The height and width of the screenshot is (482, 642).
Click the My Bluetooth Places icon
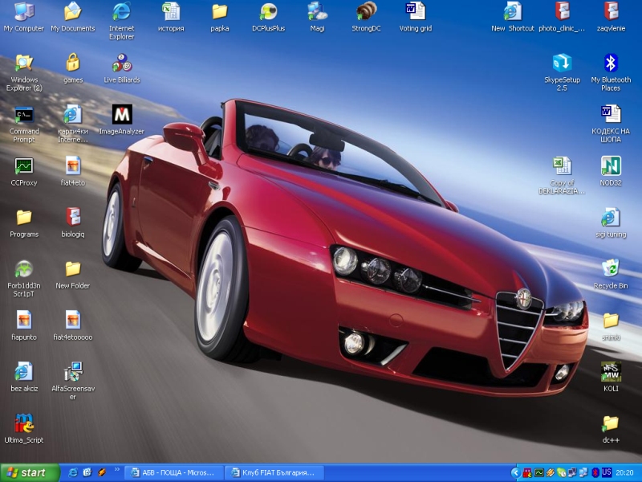[611, 63]
